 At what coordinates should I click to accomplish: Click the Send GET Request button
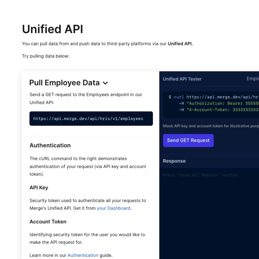click(x=188, y=140)
